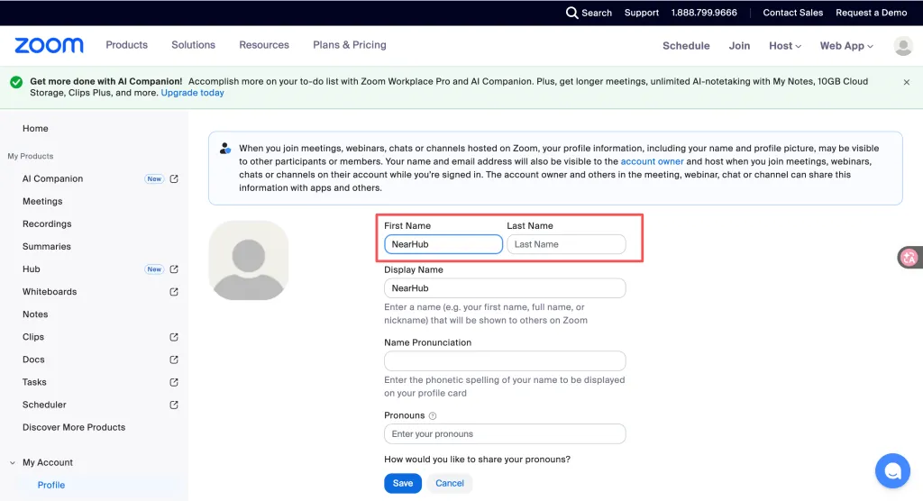923x501 pixels.
Task: Open the Solutions menu
Action: click(193, 45)
